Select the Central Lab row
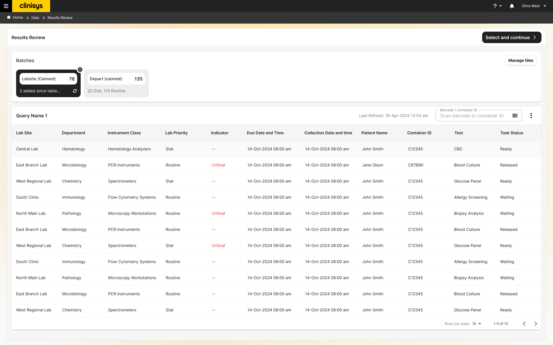Screen dimensions: 553x345 click(276, 149)
